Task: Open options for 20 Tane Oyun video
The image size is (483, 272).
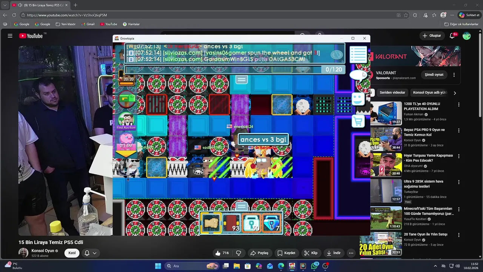Action: (x=459, y=235)
